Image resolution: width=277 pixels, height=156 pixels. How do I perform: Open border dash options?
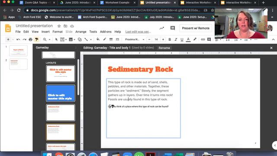pyautogui.click(x=117, y=39)
